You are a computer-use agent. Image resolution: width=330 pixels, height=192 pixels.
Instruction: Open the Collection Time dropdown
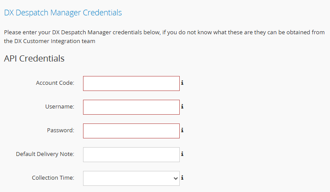pos(131,178)
